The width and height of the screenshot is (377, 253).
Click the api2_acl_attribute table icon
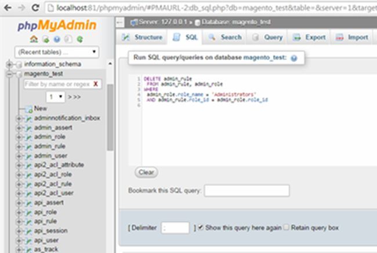pyautogui.click(x=28, y=166)
